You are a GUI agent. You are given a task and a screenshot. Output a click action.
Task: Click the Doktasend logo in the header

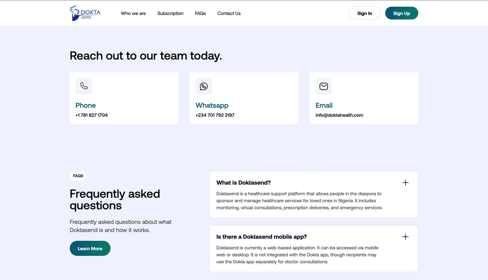(85, 13)
